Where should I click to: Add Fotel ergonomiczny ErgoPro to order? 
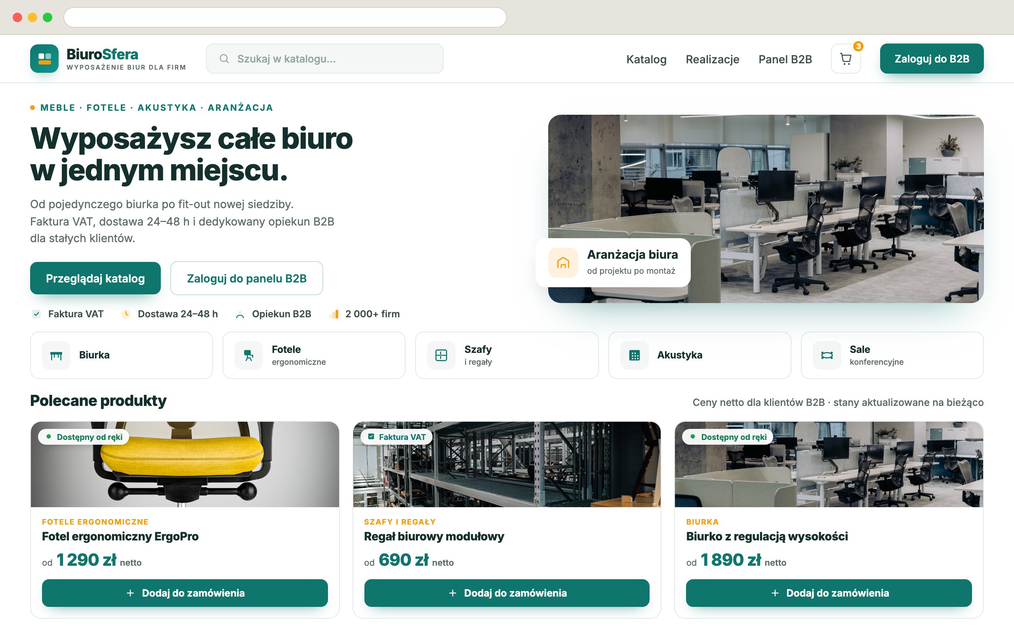coord(185,593)
